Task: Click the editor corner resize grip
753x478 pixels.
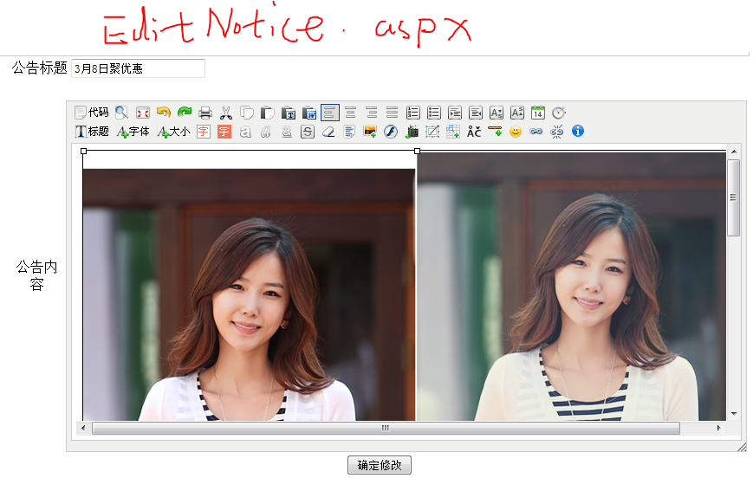Action: point(743,448)
